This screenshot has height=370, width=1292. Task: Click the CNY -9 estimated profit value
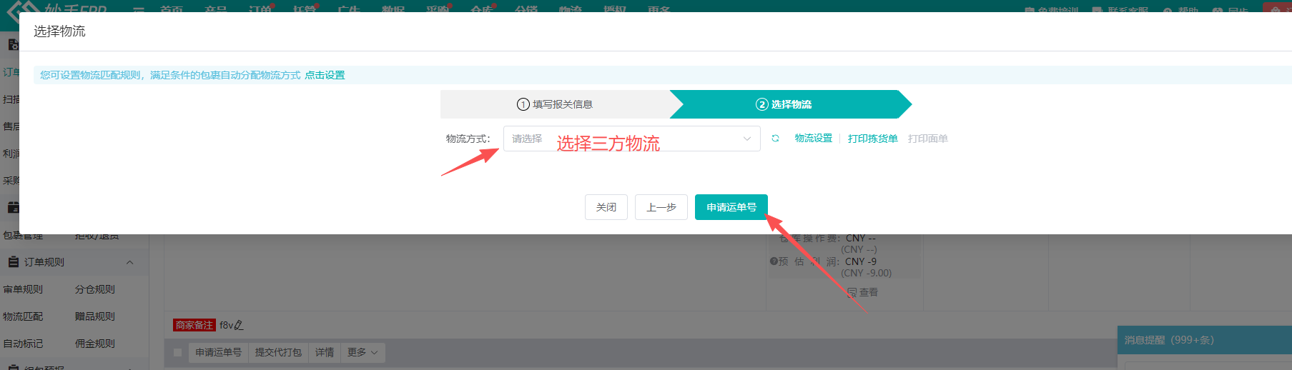pyautogui.click(x=861, y=261)
